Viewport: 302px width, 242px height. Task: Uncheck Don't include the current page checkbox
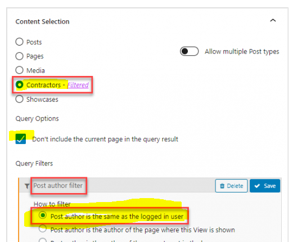tap(21, 139)
